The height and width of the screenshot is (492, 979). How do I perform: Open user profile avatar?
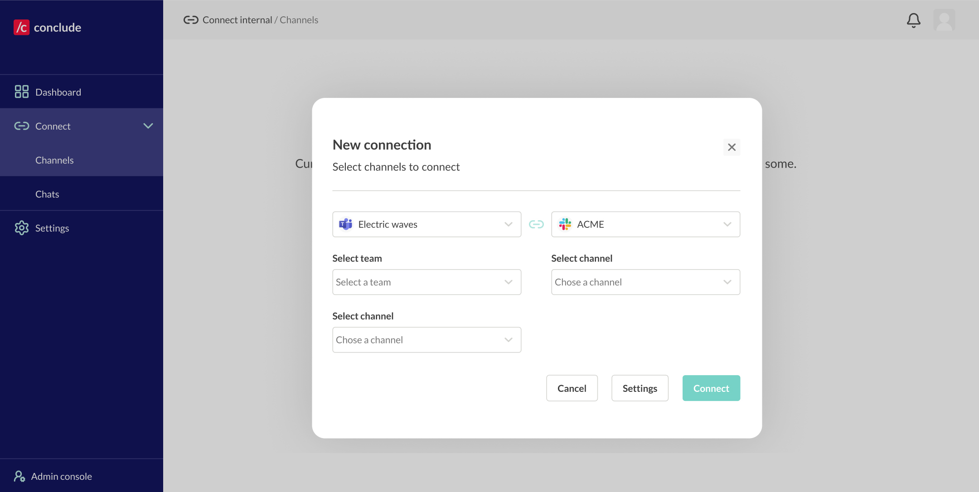click(944, 20)
